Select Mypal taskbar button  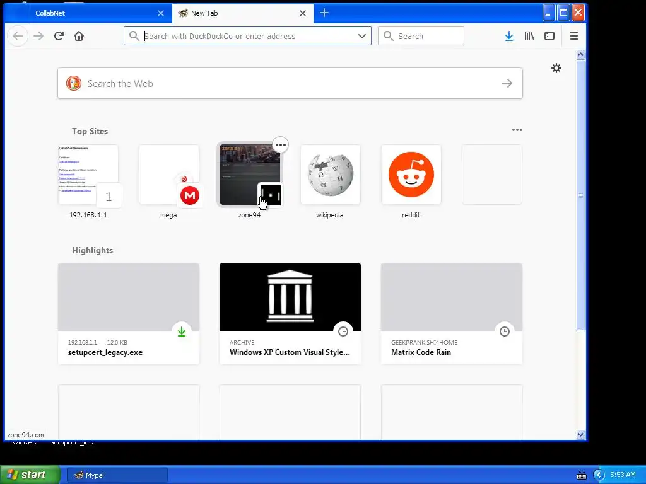tap(117, 475)
